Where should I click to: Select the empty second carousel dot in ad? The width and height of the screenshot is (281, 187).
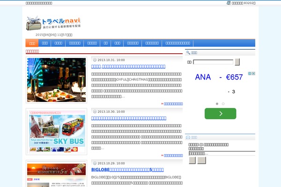[223, 104]
